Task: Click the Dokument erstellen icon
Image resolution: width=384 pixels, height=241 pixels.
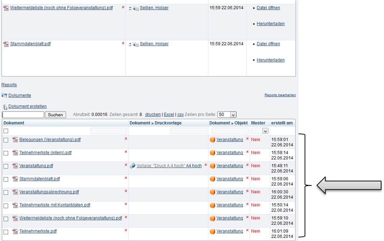Action: click(5, 107)
